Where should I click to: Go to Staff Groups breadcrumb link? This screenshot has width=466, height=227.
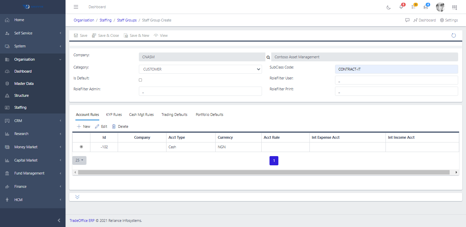click(127, 20)
